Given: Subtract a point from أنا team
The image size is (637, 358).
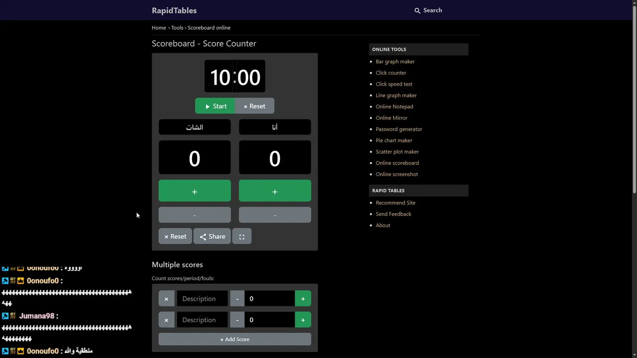Looking at the screenshot, I should [x=275, y=215].
